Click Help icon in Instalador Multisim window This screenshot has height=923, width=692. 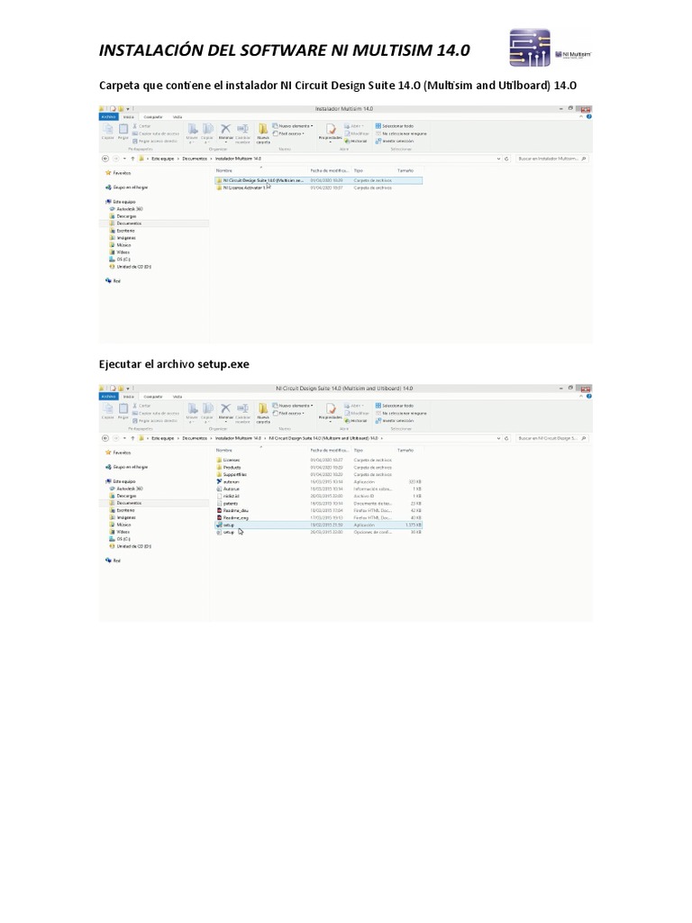588,116
